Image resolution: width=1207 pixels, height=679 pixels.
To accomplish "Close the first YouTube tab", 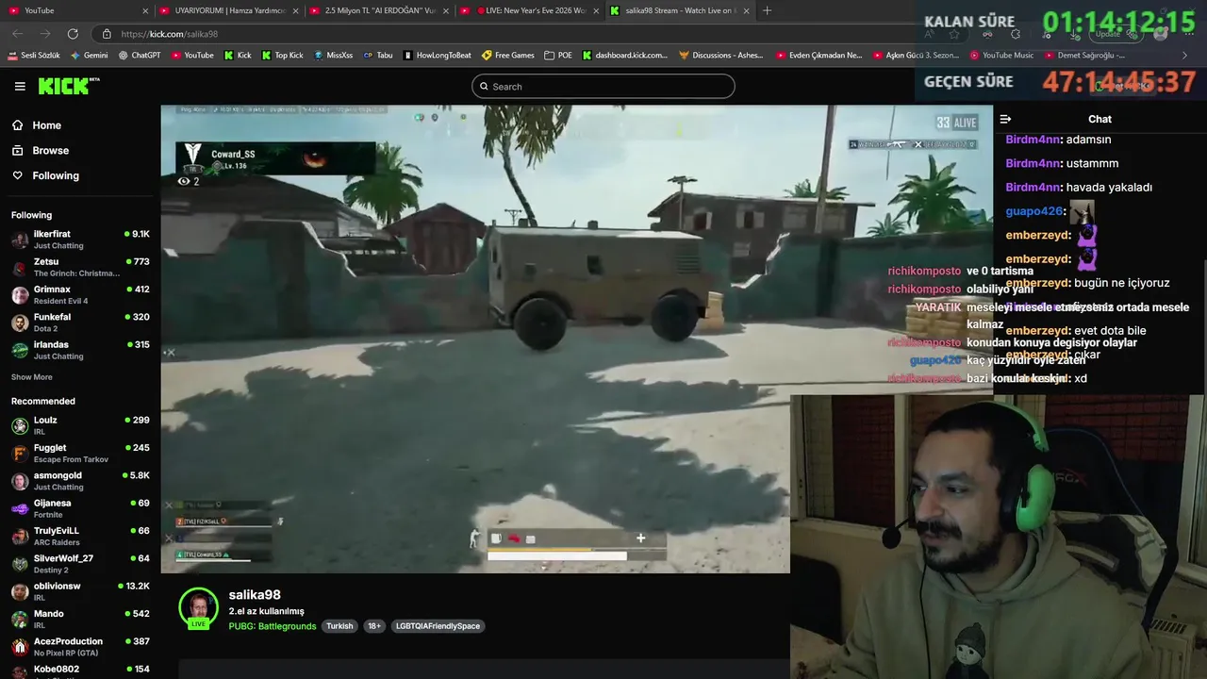I will tap(145, 10).
